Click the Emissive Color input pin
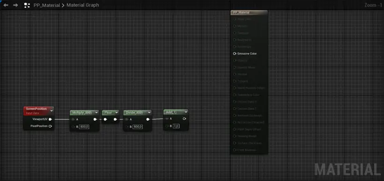Viewport: 384px width, 181px height. [235, 53]
